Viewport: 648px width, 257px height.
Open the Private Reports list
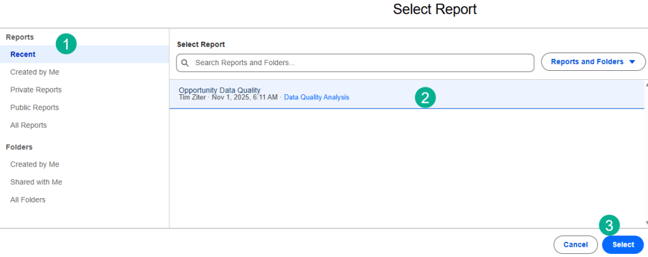tap(36, 90)
